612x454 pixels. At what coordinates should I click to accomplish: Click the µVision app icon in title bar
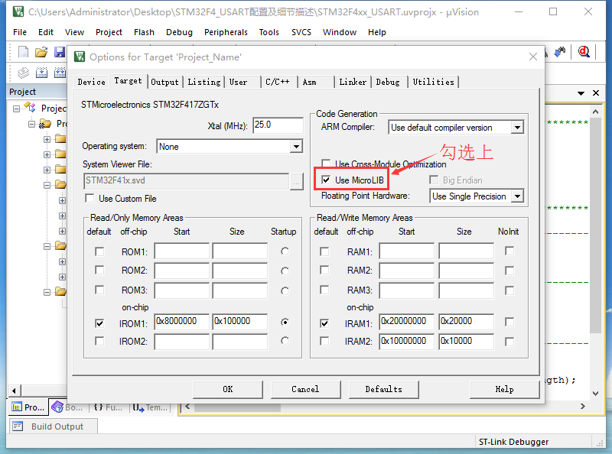(x=18, y=11)
